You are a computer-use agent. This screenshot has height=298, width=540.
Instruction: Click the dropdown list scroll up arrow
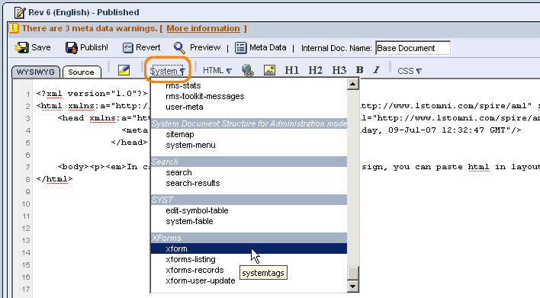click(353, 84)
